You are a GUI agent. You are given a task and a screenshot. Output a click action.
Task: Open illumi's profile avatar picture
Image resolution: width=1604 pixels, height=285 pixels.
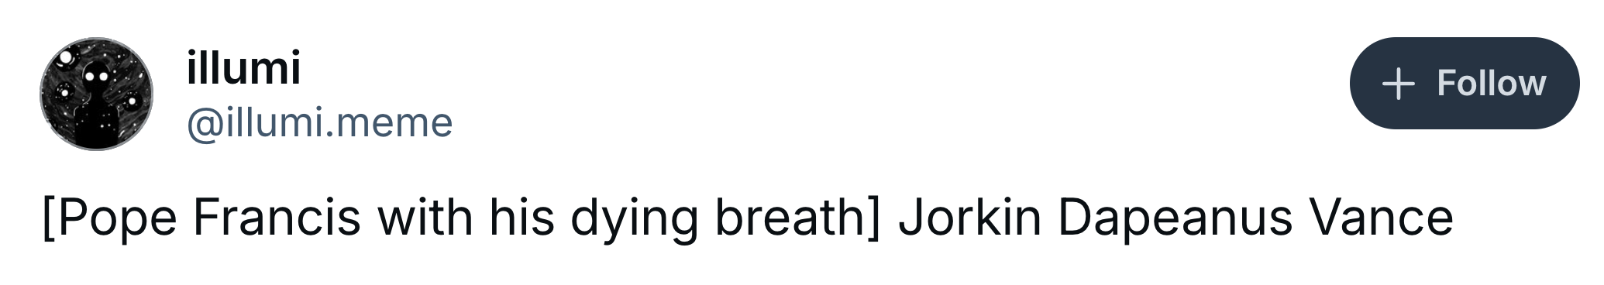pos(96,94)
